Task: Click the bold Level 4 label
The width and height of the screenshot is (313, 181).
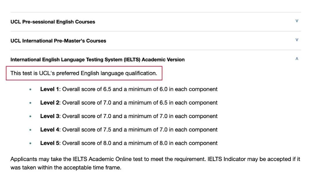Action: tap(50, 130)
